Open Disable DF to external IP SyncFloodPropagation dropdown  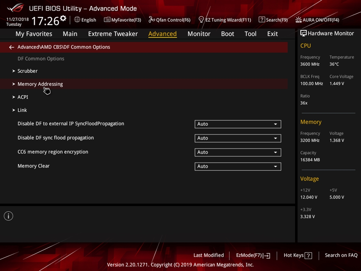238,124
